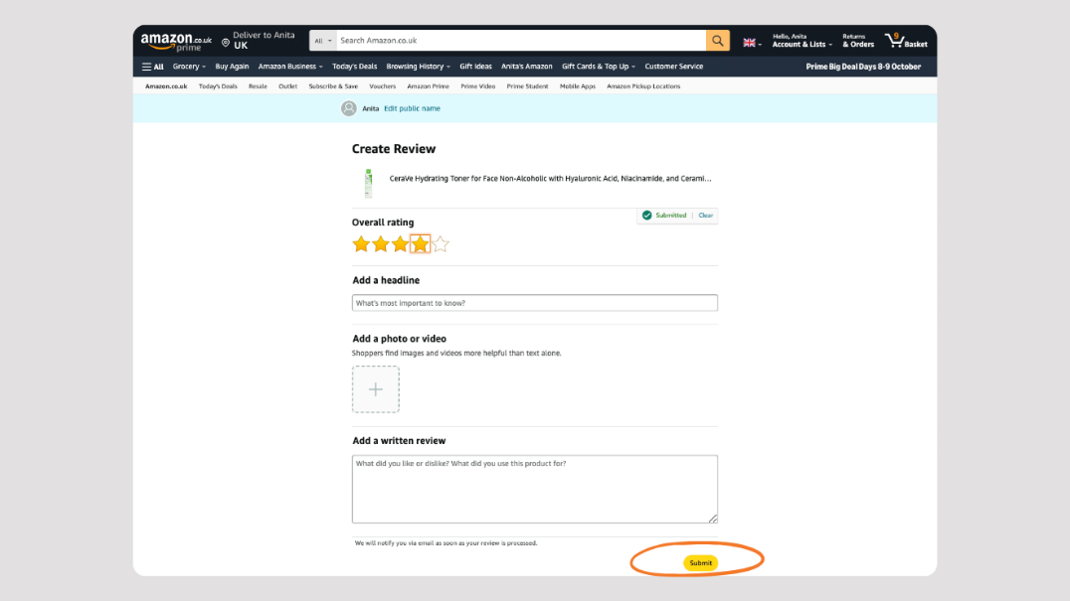Click the yellow Submit button
Viewport: 1070px width, 601px height.
click(x=700, y=563)
